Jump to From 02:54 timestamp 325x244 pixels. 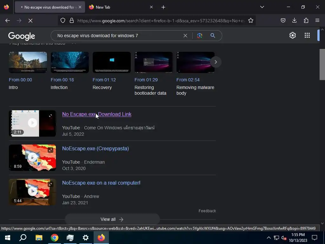[188, 80]
